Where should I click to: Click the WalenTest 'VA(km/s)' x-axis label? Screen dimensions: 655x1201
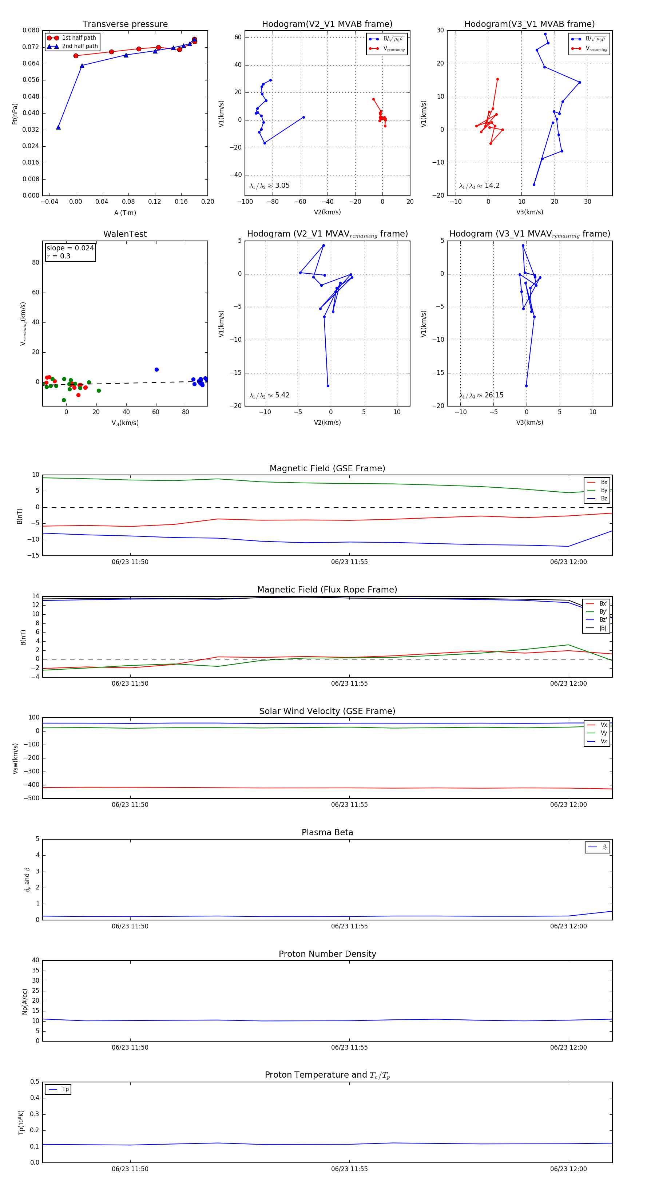[x=125, y=423]
